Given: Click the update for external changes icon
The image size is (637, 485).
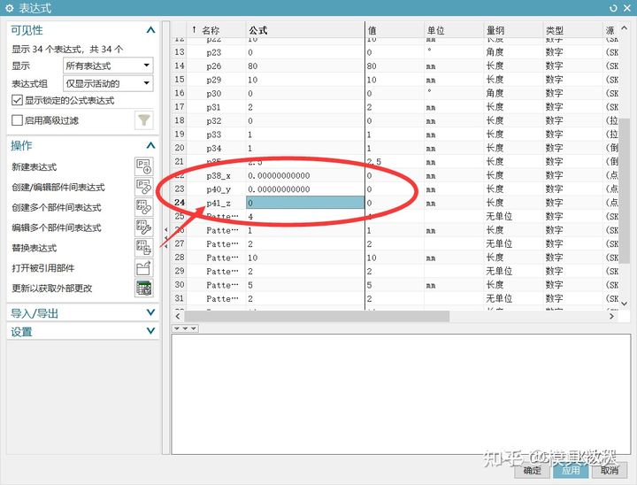Looking at the screenshot, I should pos(144,289).
